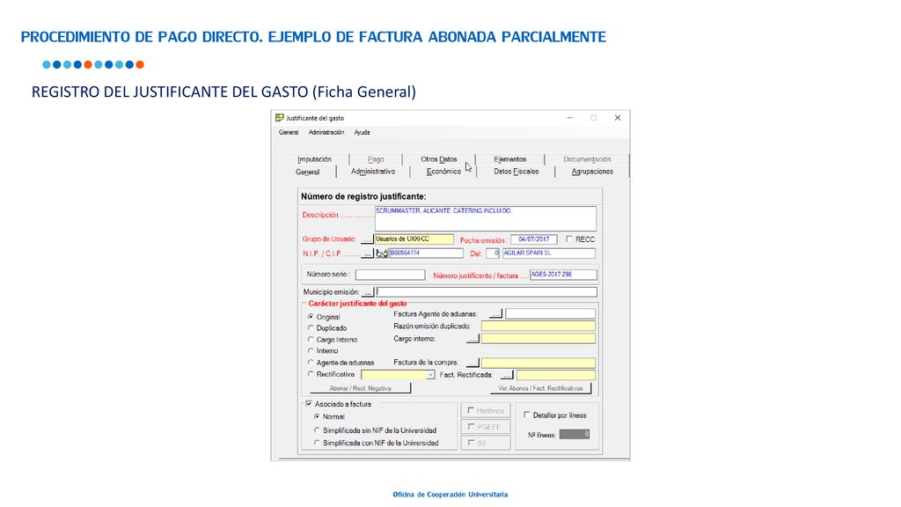Select the Cargo Interno radio option

[311, 340]
